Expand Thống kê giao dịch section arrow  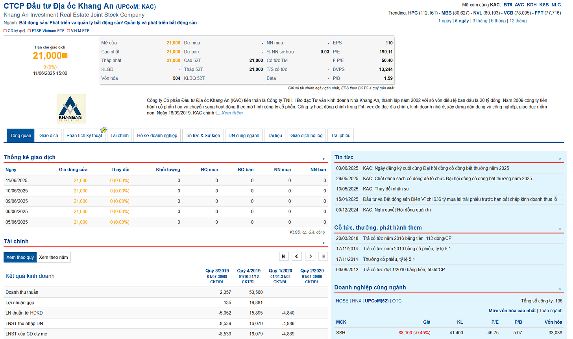pos(324,159)
